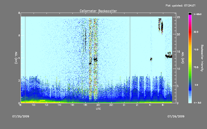Click the 10 kft label on right axis
Viewport: 207px width, 129px height.
(x=179, y=69)
